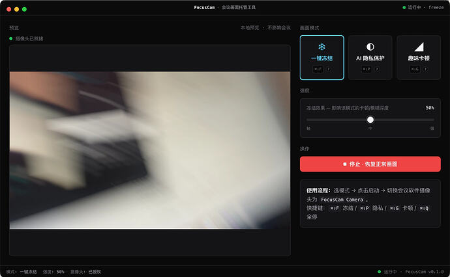Image resolution: width=450 pixels, height=277 pixels.
Task: Click 摄像头: 已授权 in status bar
Action: [86, 272]
